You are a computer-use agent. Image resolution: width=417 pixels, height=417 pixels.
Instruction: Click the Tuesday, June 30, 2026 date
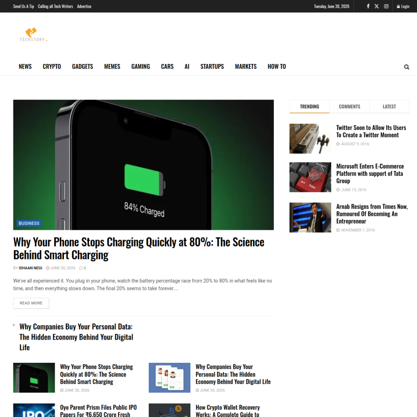(332, 6)
